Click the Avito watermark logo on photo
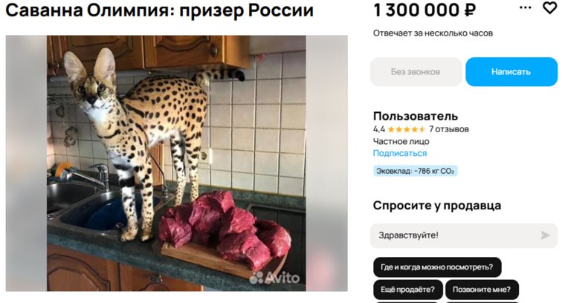 tap(274, 278)
